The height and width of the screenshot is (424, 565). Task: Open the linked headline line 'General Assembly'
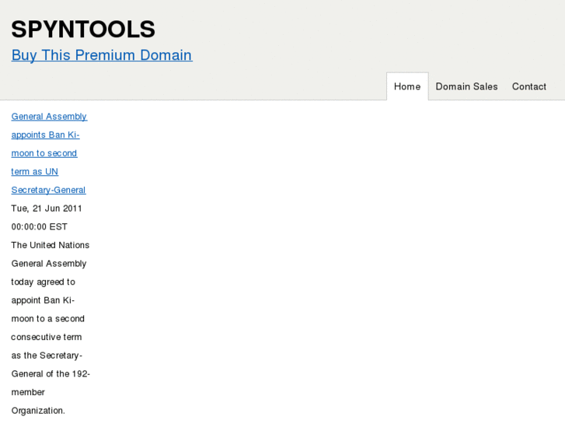[x=49, y=117]
